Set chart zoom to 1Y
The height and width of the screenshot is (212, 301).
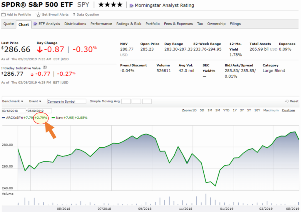pyautogui.click(x=235, y=110)
